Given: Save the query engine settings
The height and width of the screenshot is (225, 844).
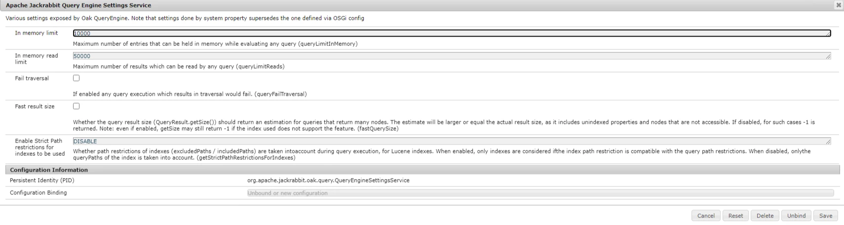Looking at the screenshot, I should click(826, 216).
